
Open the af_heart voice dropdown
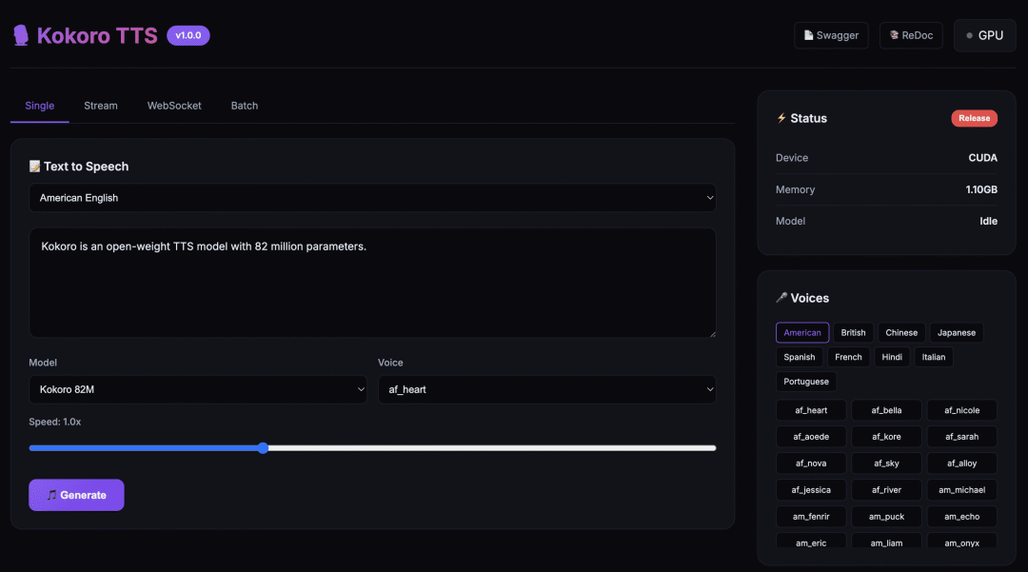[x=546, y=389]
